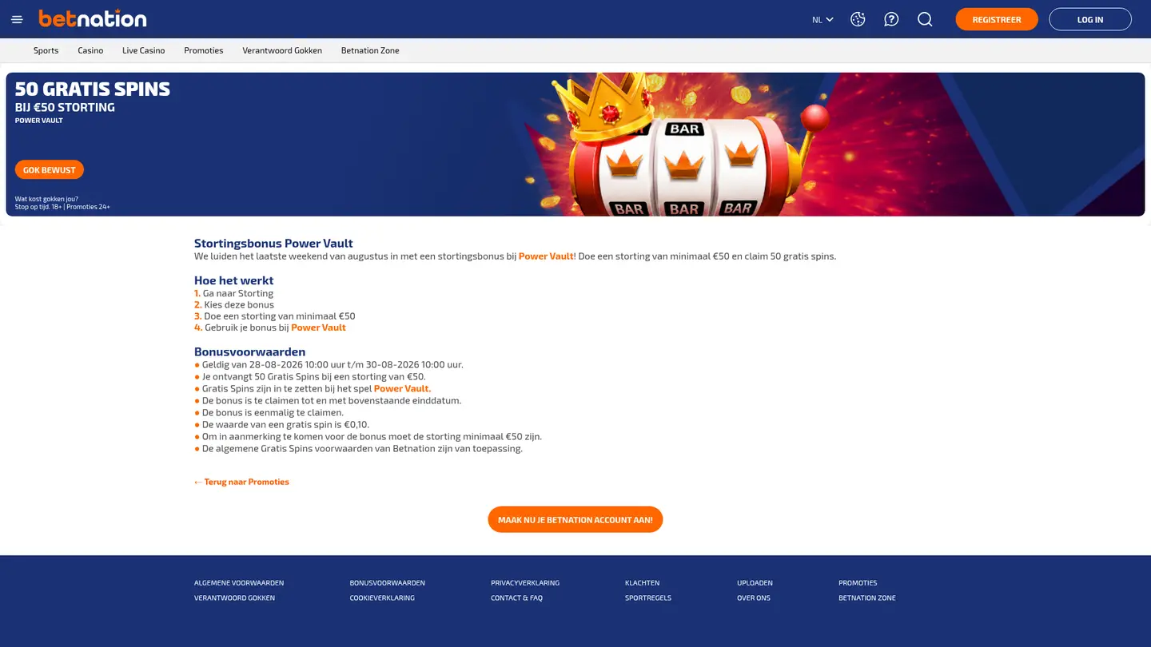Click the text 'De bonus is eenmalig te claimen.'

click(x=273, y=412)
